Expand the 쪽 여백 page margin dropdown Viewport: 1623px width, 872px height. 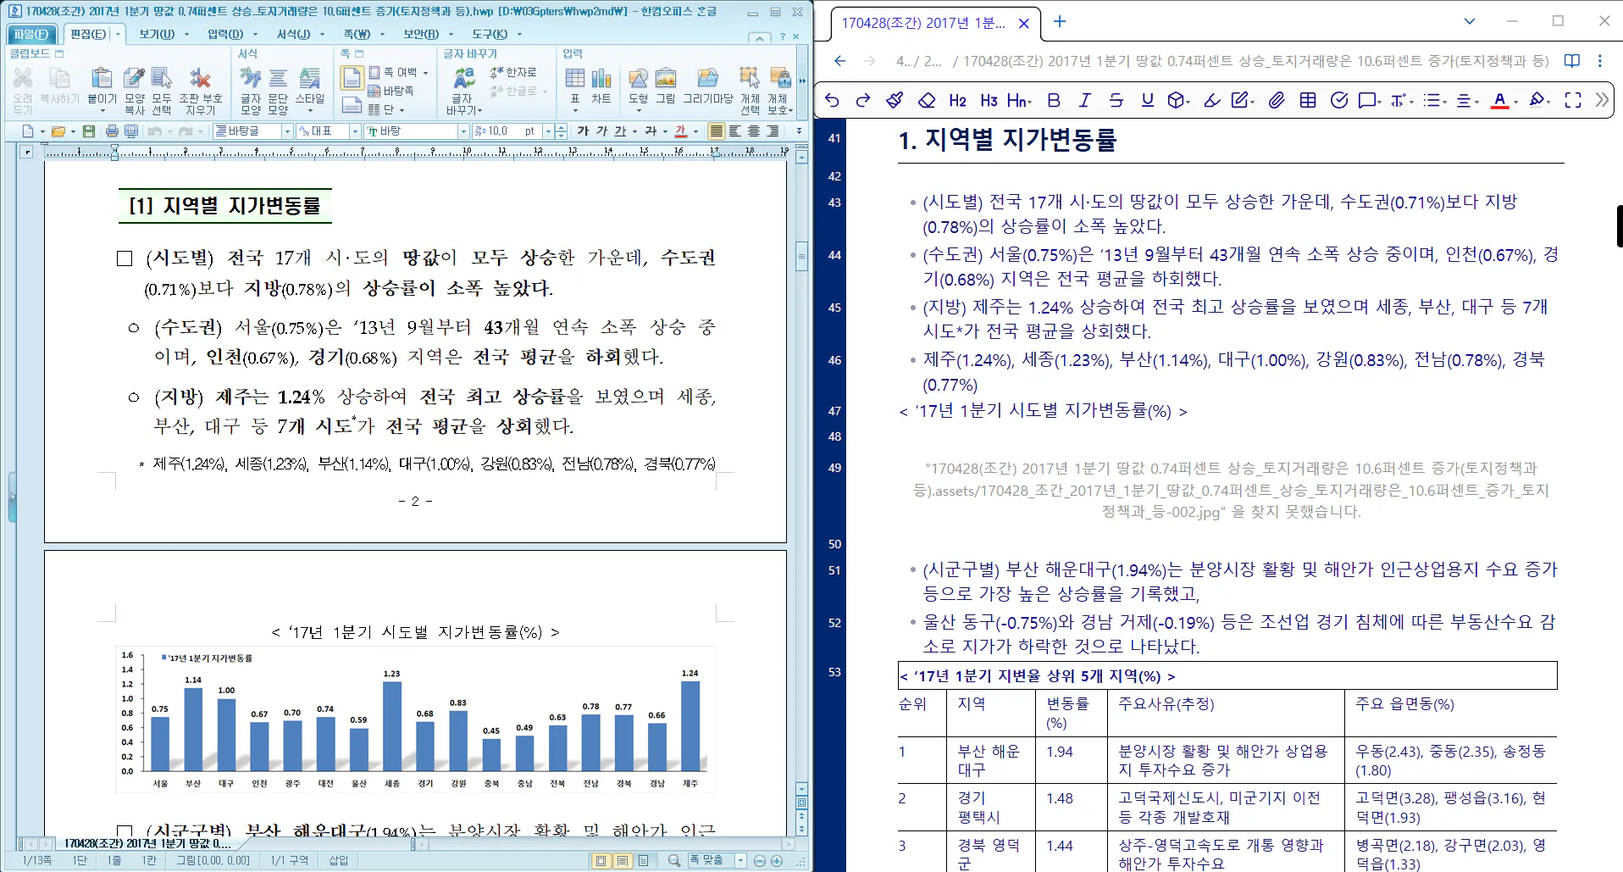(x=426, y=73)
